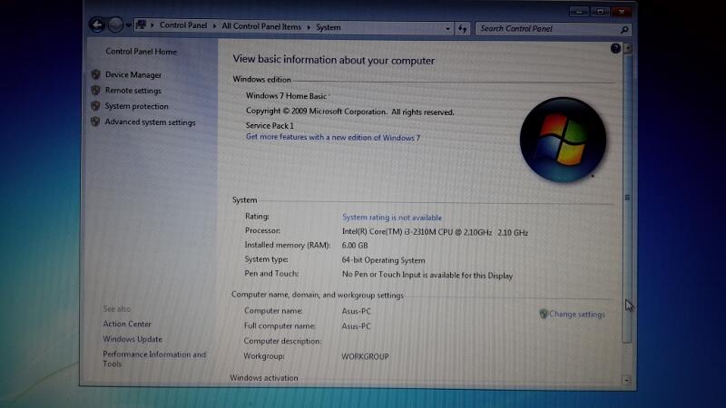The height and width of the screenshot is (408, 726).
Task: Click the No Pen or Touch Input text
Action: (427, 275)
